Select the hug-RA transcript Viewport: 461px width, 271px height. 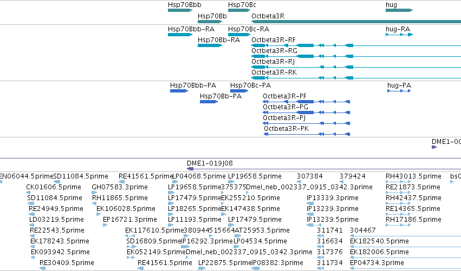[x=399, y=35]
